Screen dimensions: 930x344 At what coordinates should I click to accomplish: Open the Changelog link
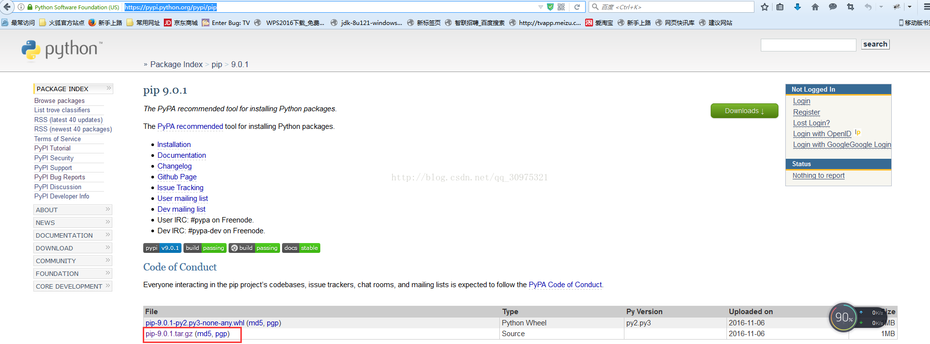[x=175, y=166]
